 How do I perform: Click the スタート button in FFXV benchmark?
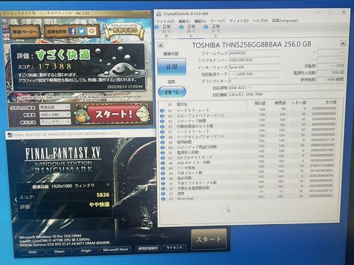209,239
